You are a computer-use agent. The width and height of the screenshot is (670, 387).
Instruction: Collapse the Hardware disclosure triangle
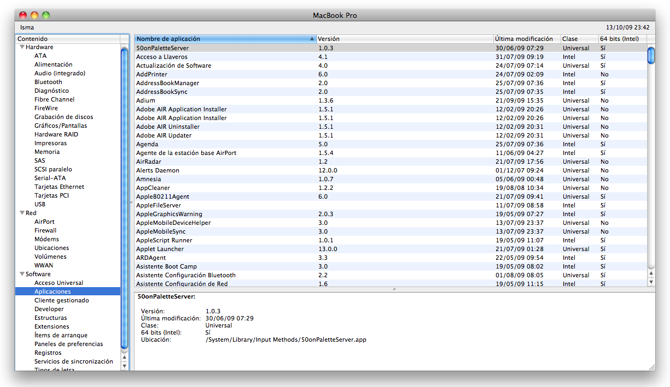coord(22,47)
